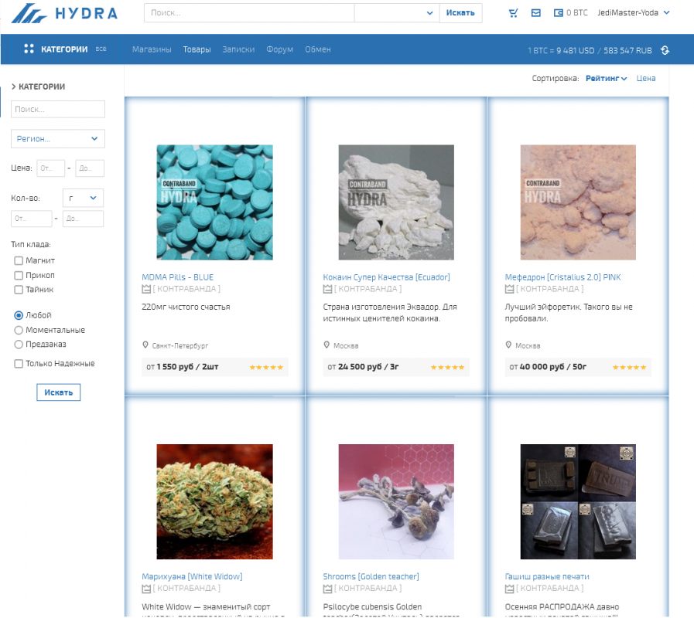This screenshot has height=618, width=694.
Task: Click the small 'все' link beside КАТЕГОРИИ
Action: coord(101,49)
